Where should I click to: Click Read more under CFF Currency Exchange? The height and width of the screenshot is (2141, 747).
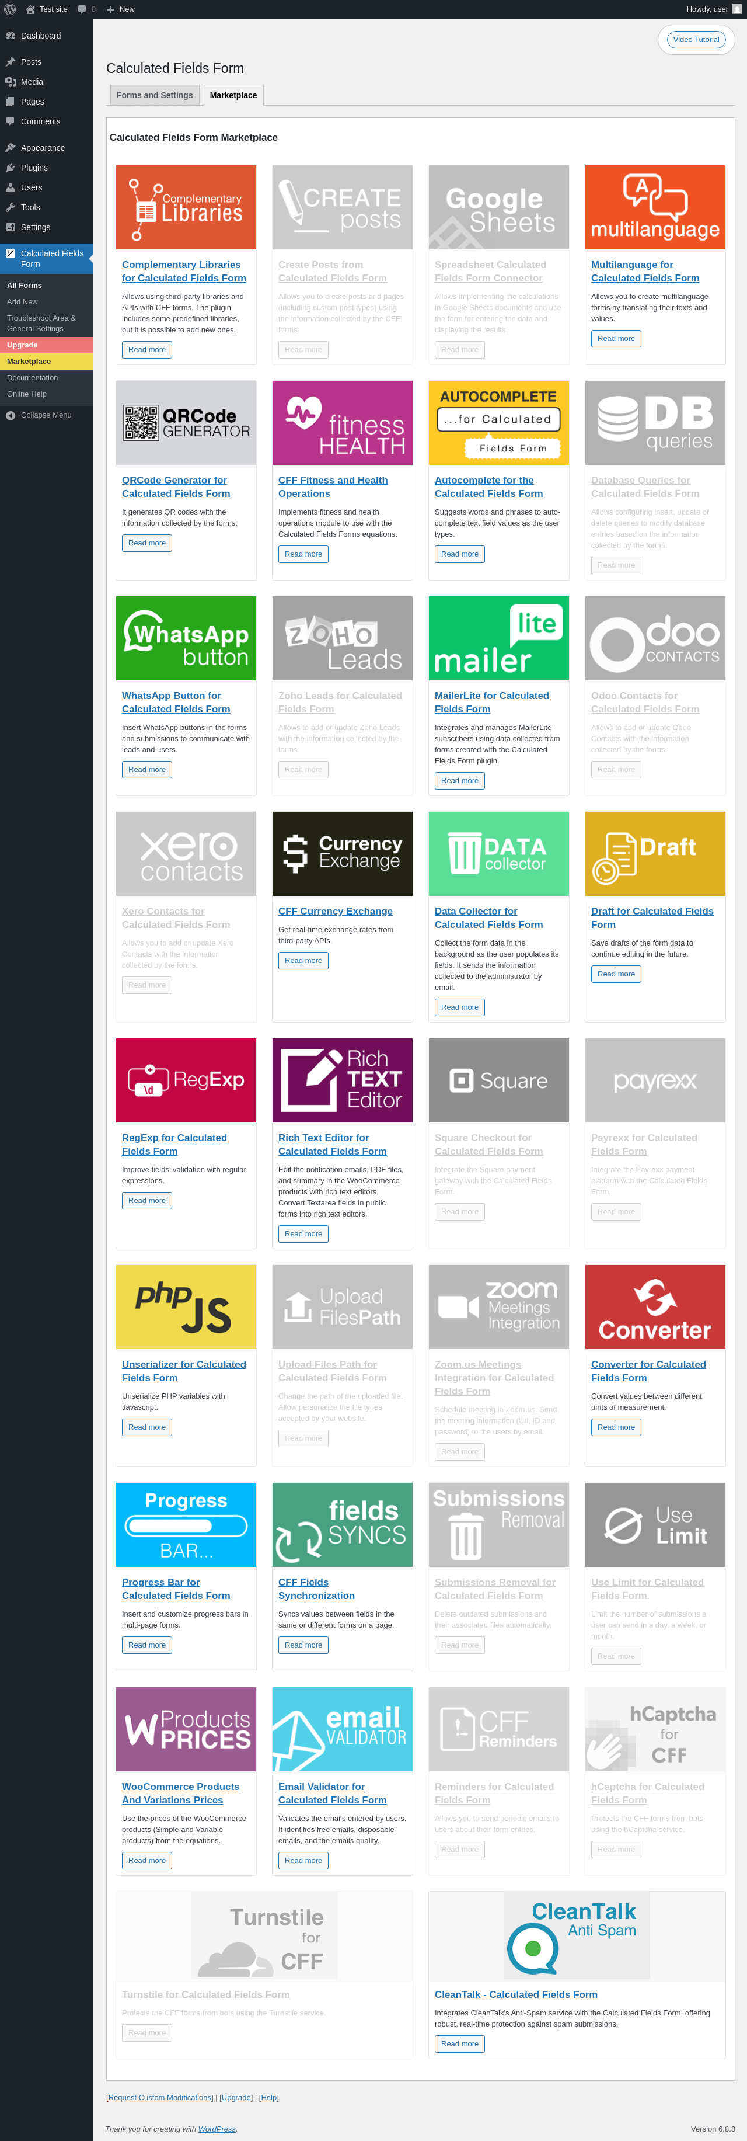pos(302,961)
